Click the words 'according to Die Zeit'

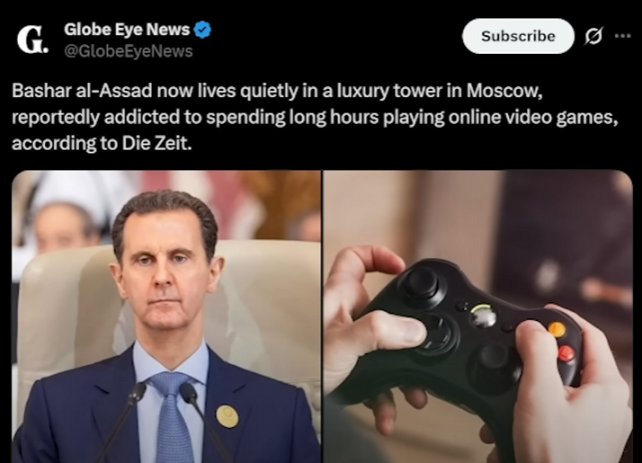[102, 144]
